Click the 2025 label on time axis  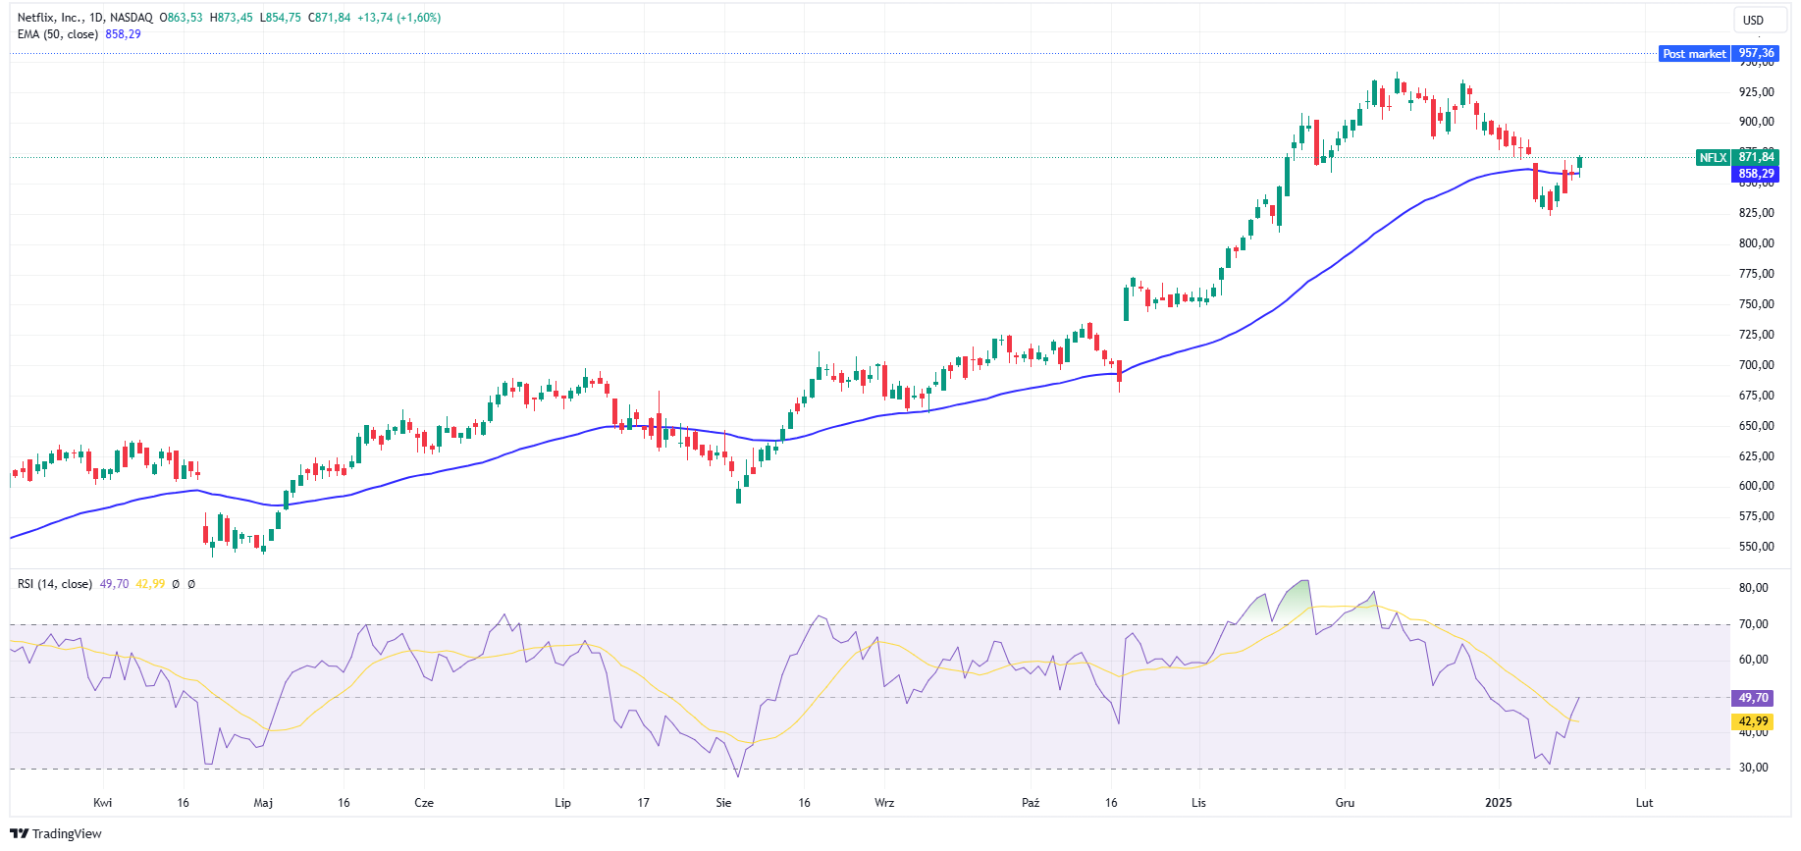(x=1499, y=803)
